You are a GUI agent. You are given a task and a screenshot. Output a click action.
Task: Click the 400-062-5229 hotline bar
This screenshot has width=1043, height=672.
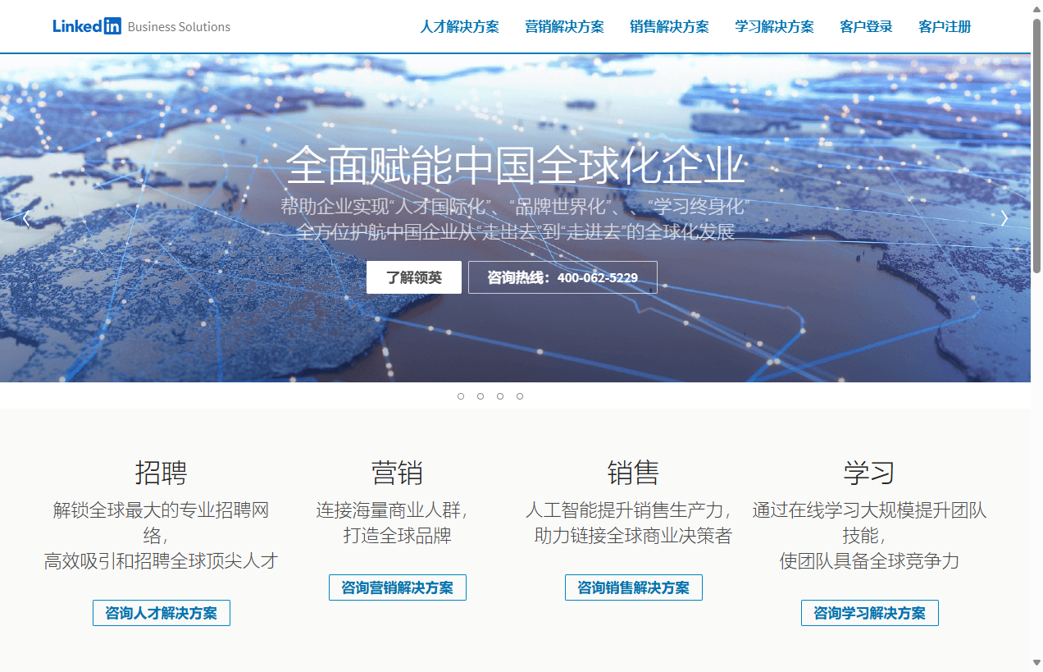pyautogui.click(x=562, y=277)
